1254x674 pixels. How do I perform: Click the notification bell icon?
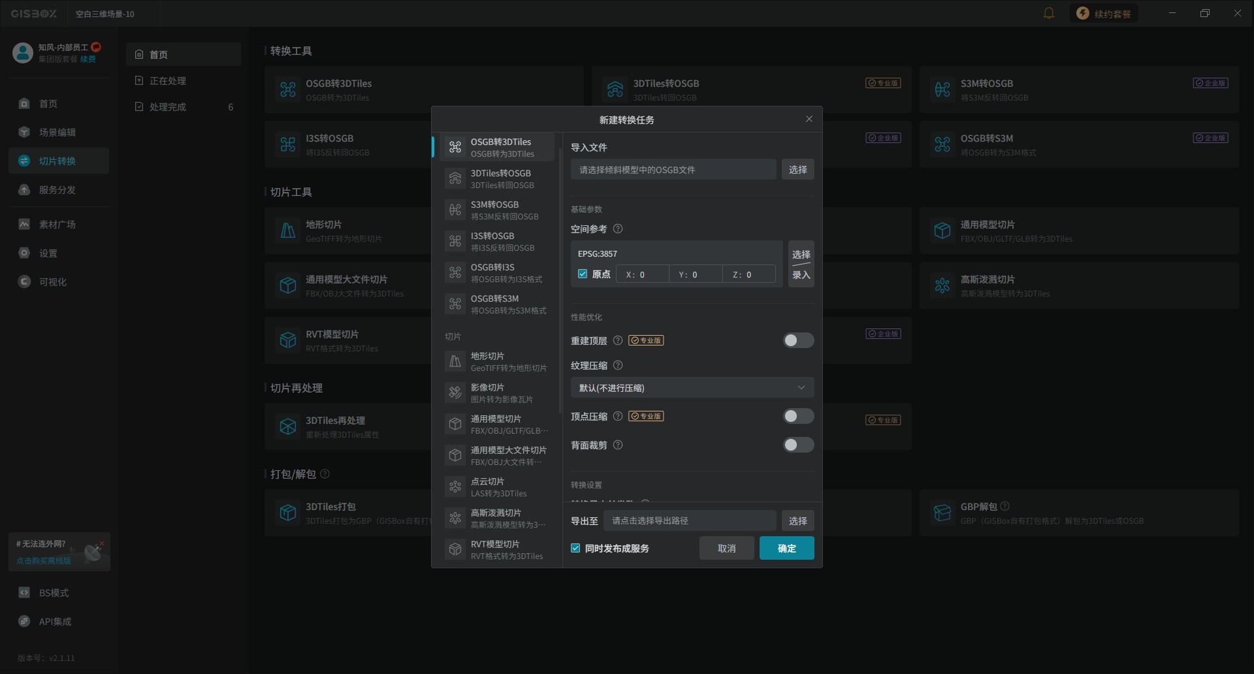pyautogui.click(x=1048, y=13)
